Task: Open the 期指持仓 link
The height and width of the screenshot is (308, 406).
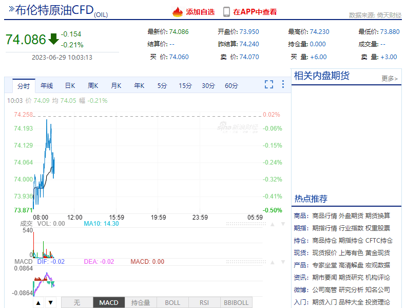Action: pyautogui.click(x=351, y=241)
